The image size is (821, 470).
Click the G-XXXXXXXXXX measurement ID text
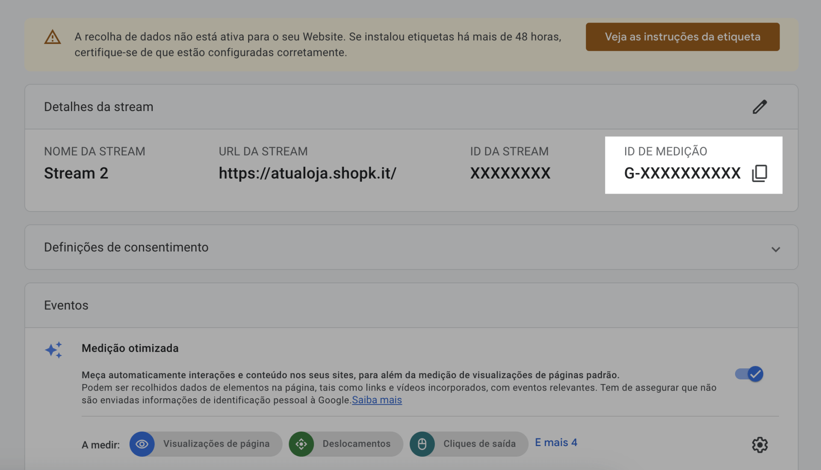tap(682, 173)
